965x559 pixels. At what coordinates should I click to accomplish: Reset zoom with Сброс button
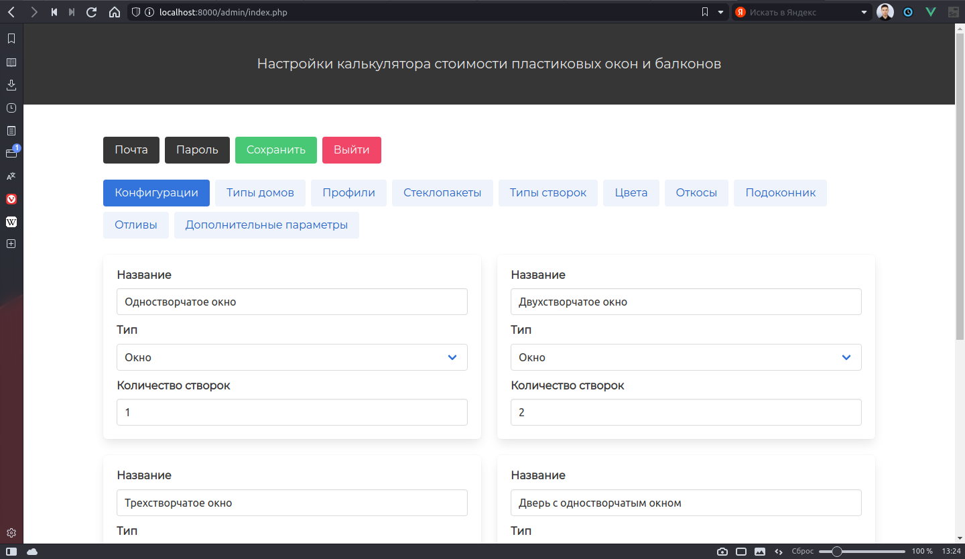tap(803, 552)
